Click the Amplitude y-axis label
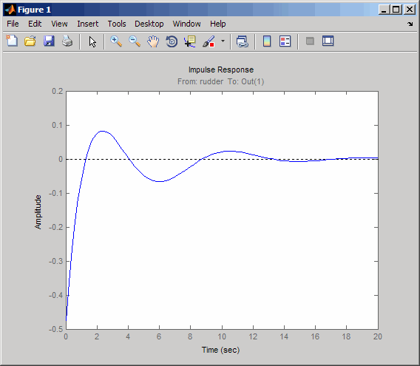Screen dimensions: 420x366 point(38,212)
